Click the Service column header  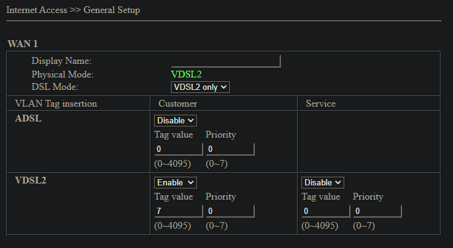coord(321,104)
